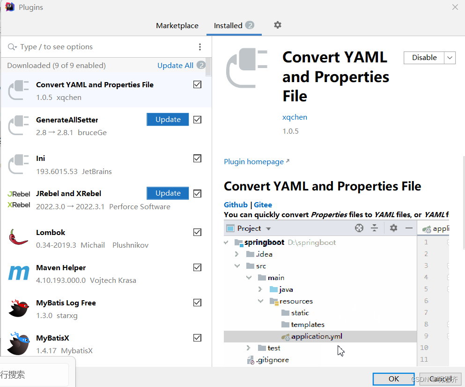Open the plugin settings gear icon

[277, 25]
